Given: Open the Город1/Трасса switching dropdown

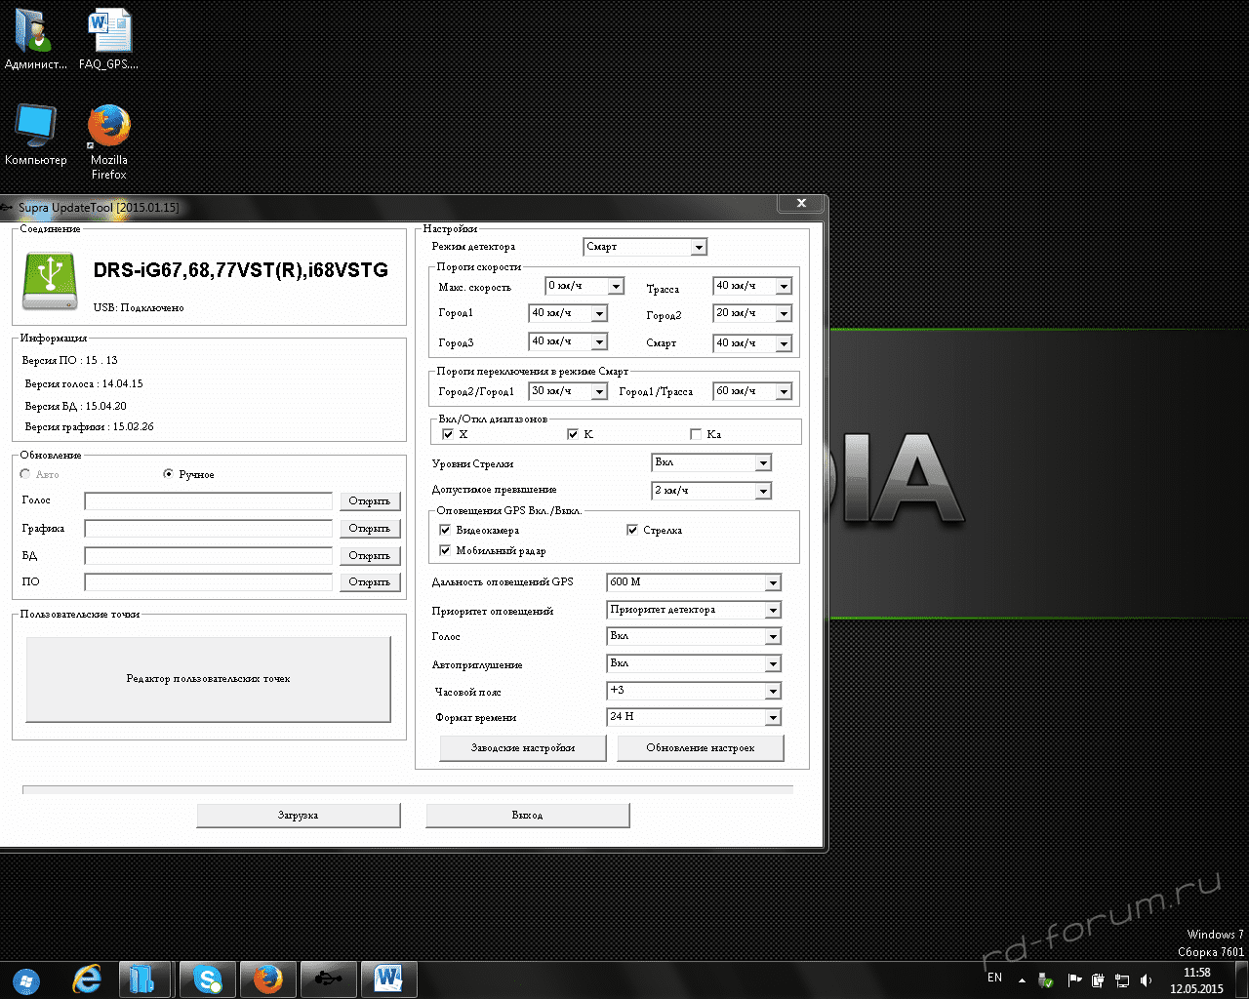Looking at the screenshot, I should 752,391.
